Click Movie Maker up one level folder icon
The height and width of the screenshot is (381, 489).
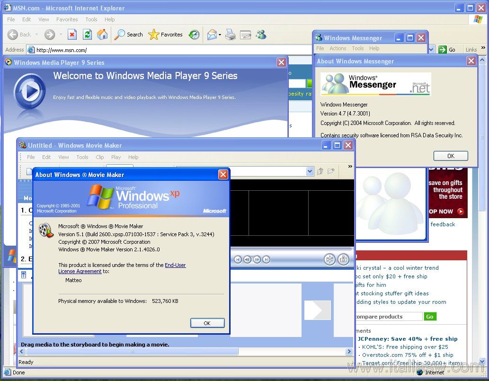coord(320,171)
